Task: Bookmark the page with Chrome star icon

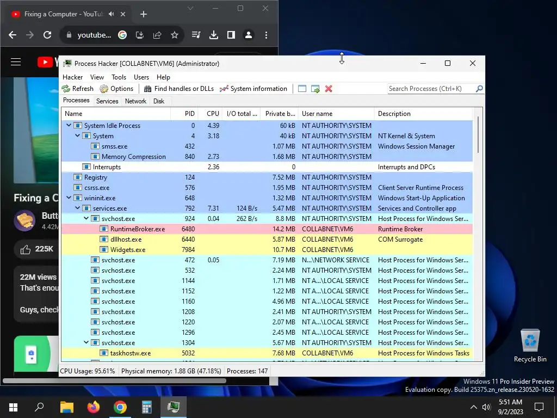Action: tap(175, 35)
